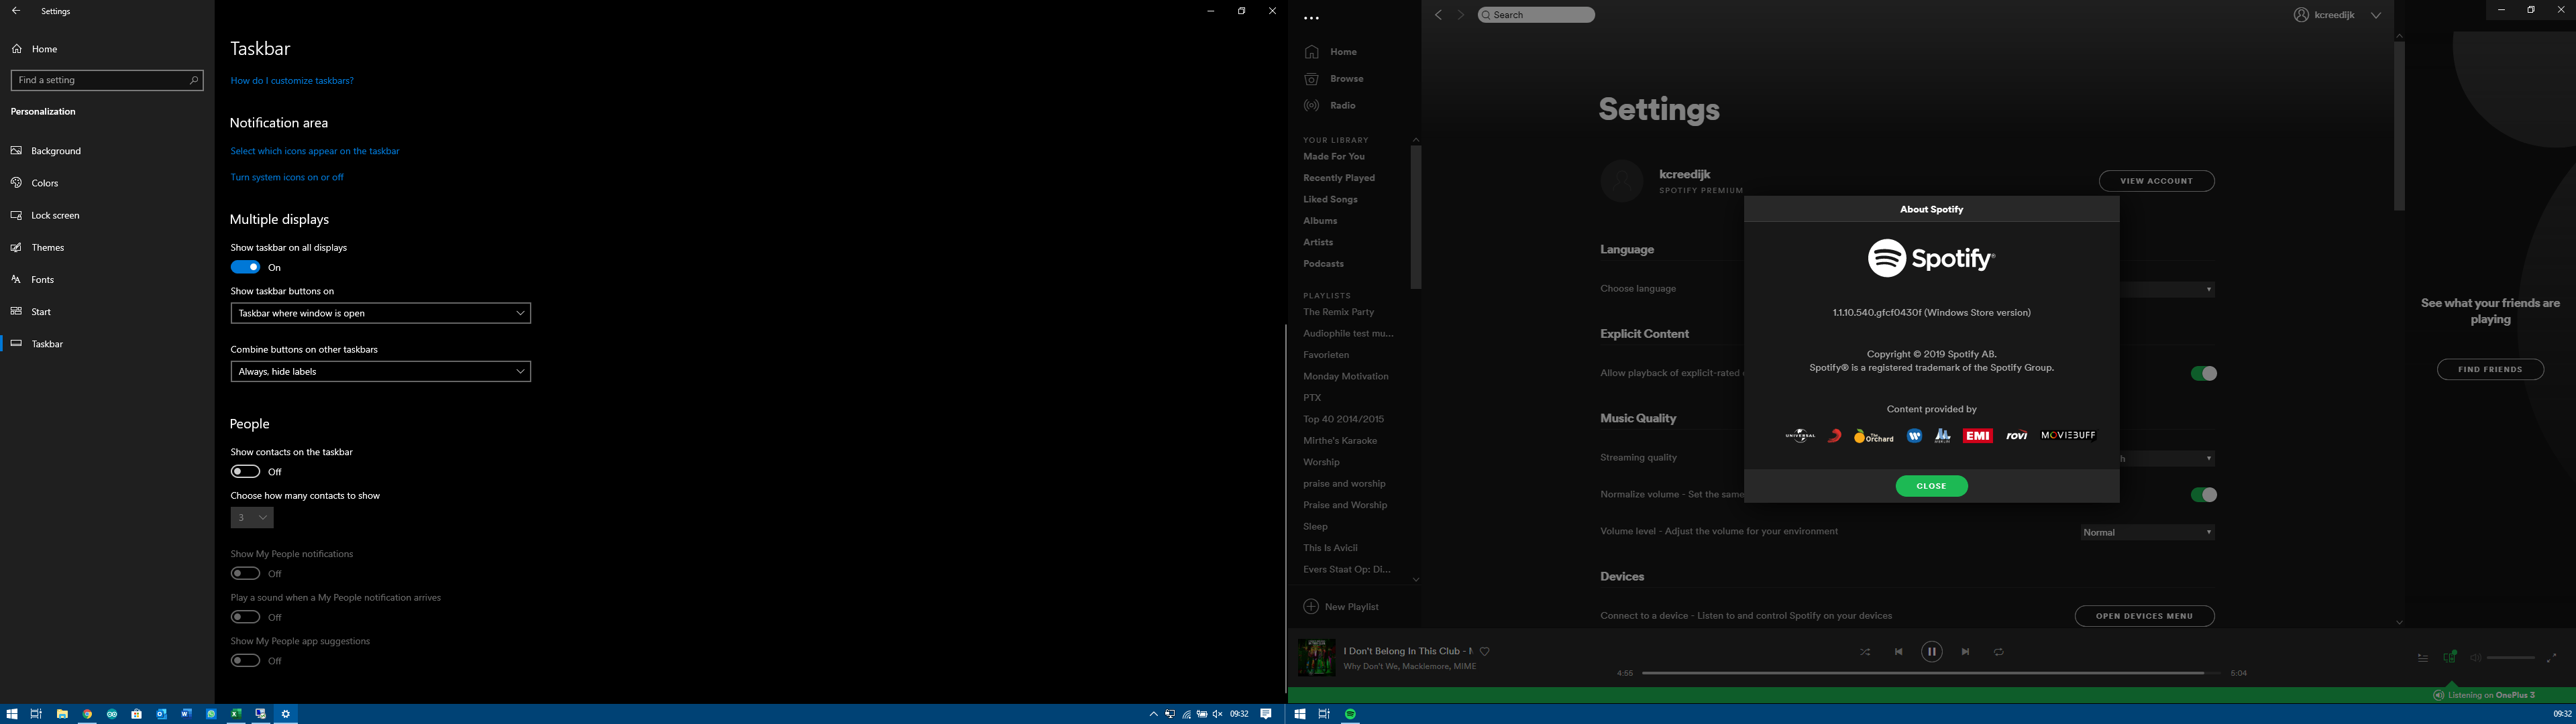Click the Spotify icon on the taskbar
Screen dimensions: 2576x724
tap(1351, 714)
